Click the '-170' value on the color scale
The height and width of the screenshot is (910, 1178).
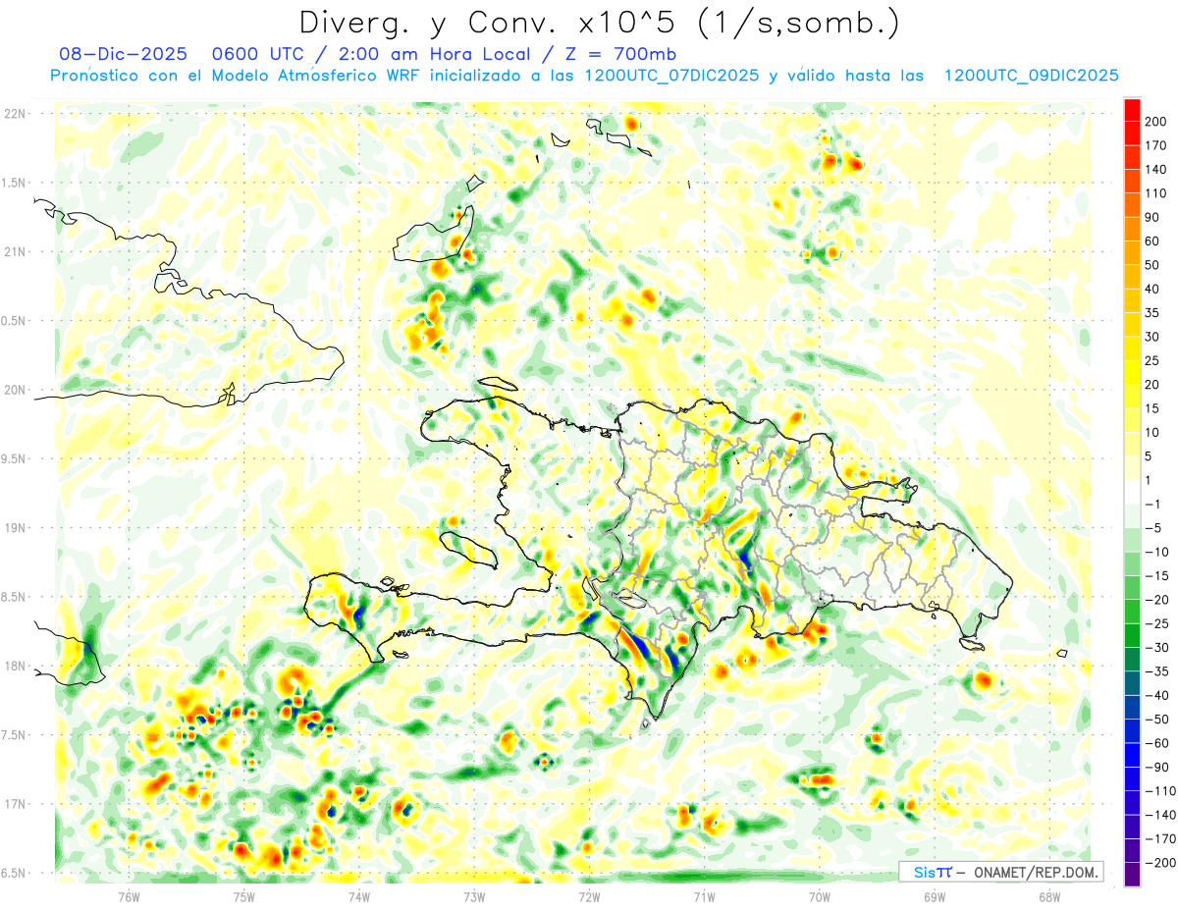click(1159, 838)
